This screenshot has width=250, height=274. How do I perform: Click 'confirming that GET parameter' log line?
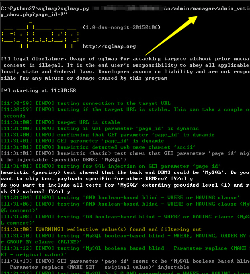108,135
